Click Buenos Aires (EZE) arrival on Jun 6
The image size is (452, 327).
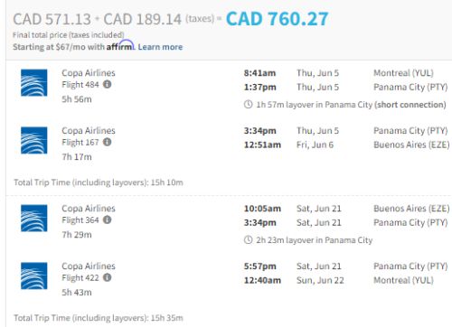click(411, 145)
